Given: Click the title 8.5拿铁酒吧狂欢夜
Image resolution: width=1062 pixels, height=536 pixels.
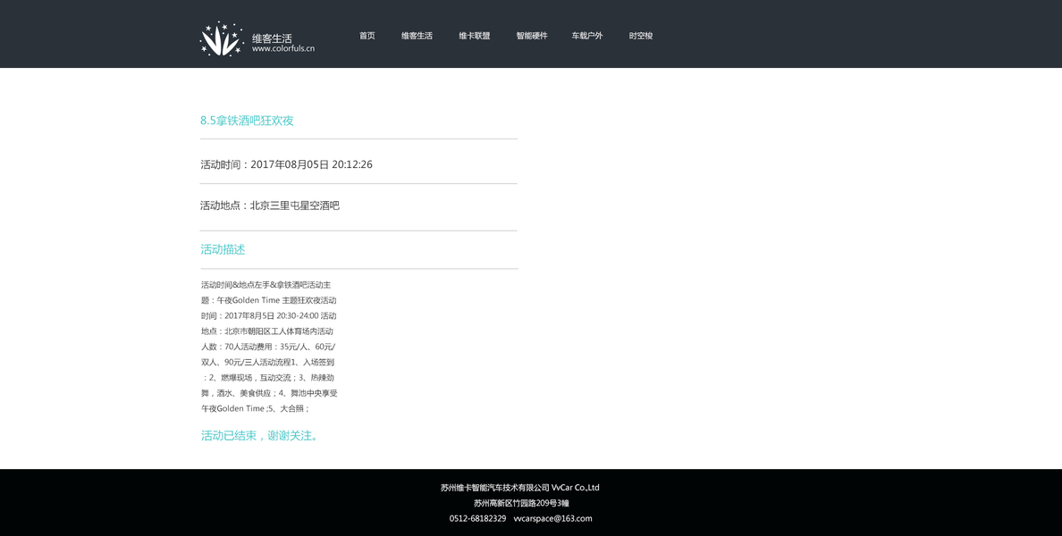Looking at the screenshot, I should 247,121.
